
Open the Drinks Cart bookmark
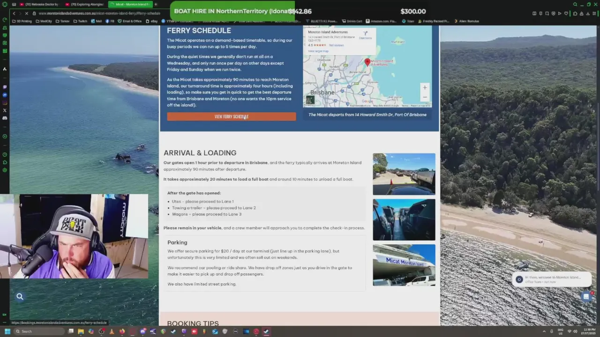(352, 21)
